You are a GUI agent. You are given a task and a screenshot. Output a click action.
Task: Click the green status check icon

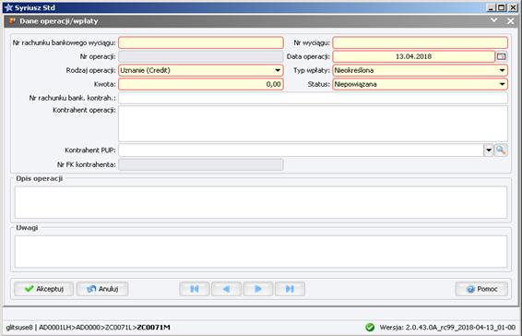(x=370, y=328)
